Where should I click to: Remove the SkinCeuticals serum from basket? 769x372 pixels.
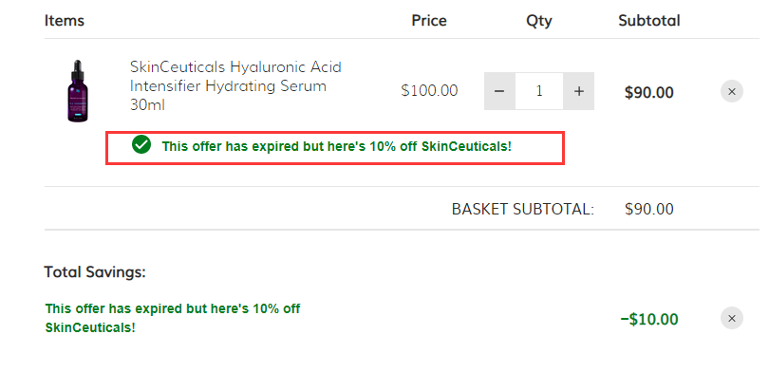[732, 91]
